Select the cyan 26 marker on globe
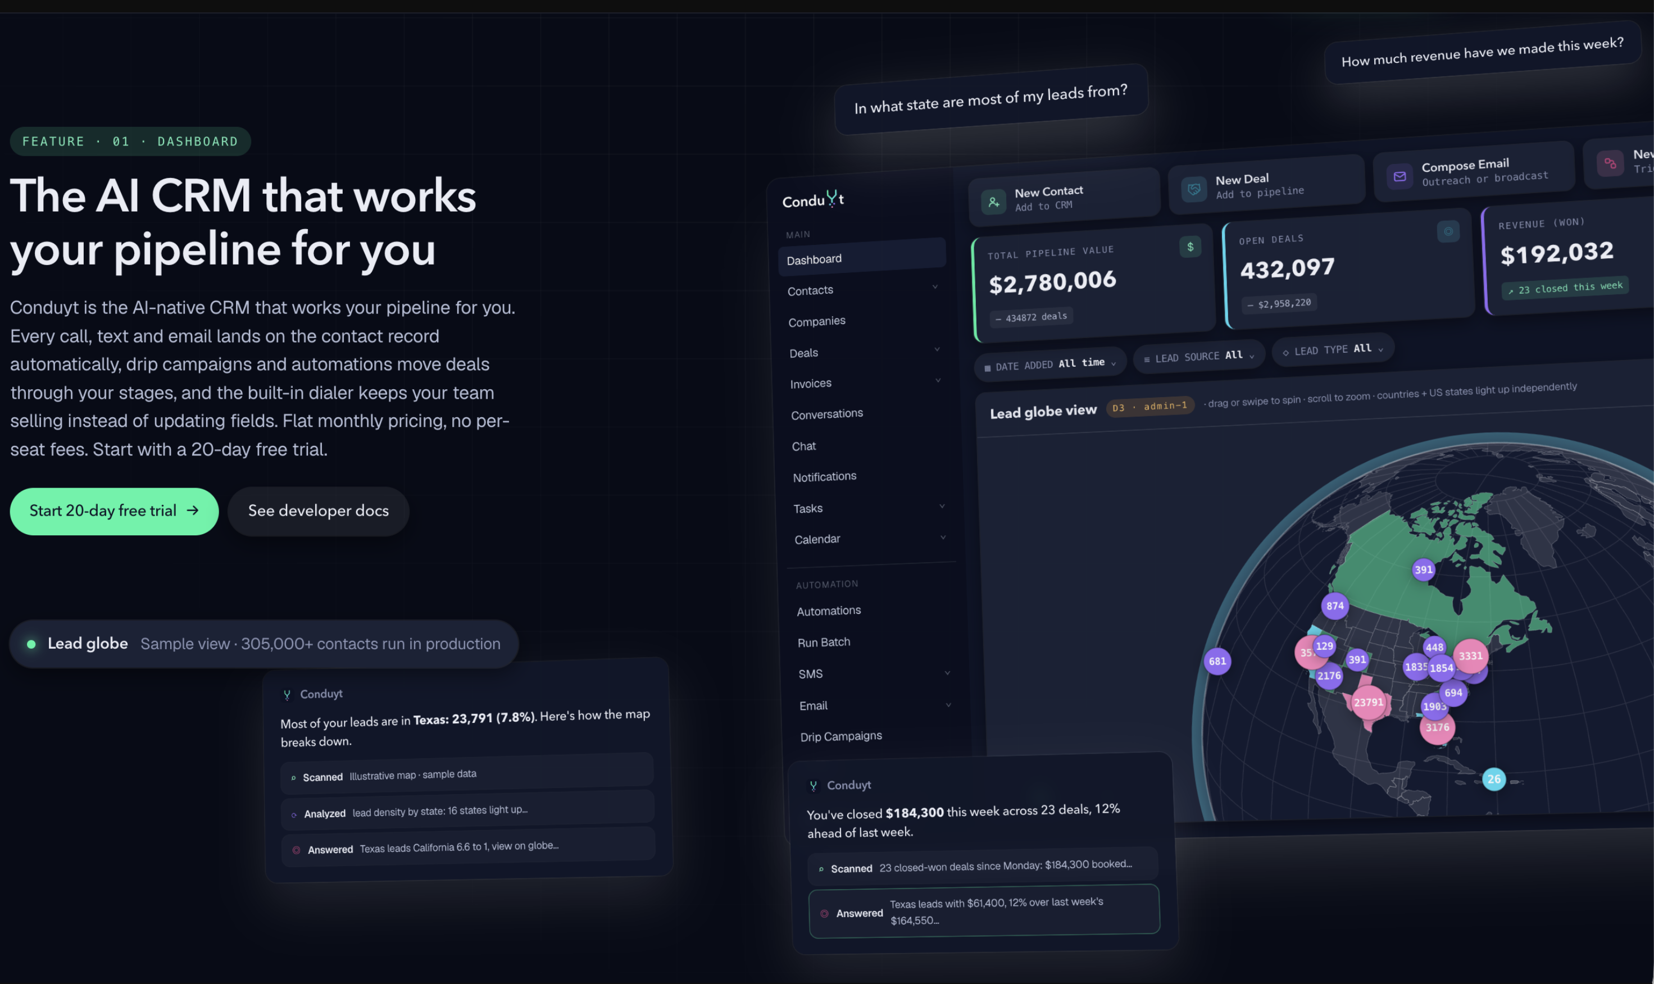 pyautogui.click(x=1494, y=779)
